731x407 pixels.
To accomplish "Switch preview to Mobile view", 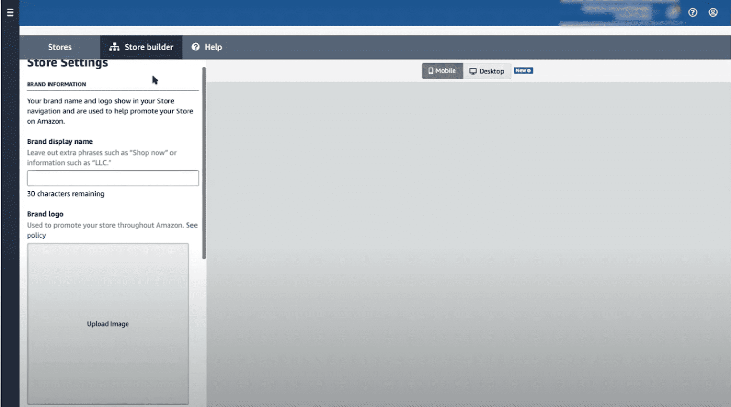I will (442, 71).
